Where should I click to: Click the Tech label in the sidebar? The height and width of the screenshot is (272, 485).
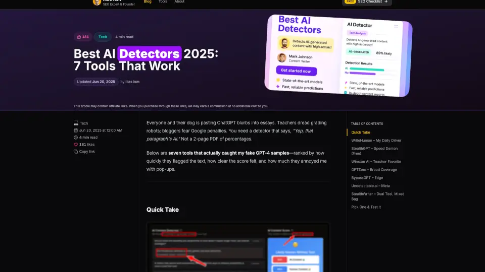(84, 123)
